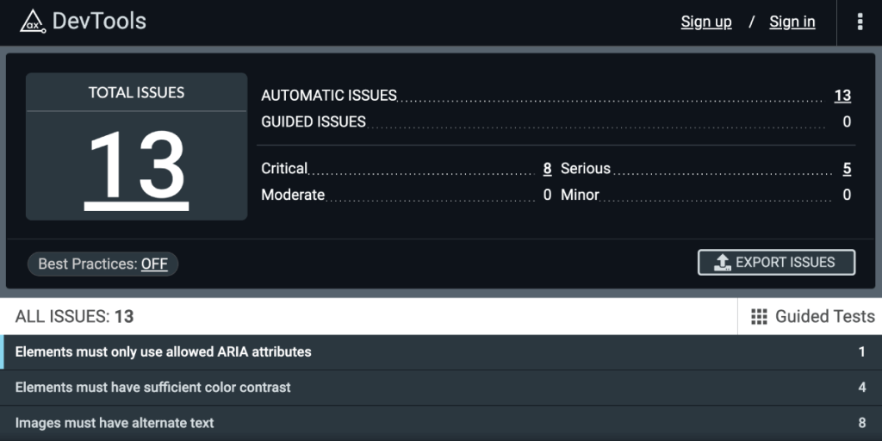
Task: Filter by Critical issues count 8
Action: click(547, 169)
